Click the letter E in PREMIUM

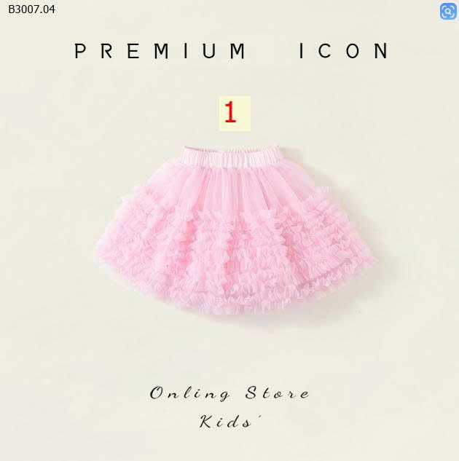pos(133,51)
